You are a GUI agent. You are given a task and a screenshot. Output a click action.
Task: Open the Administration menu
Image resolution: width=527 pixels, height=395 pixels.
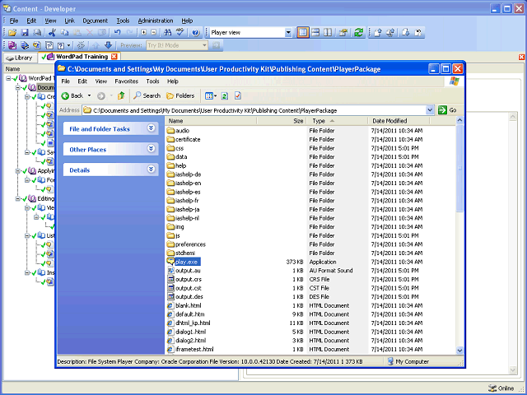click(156, 21)
